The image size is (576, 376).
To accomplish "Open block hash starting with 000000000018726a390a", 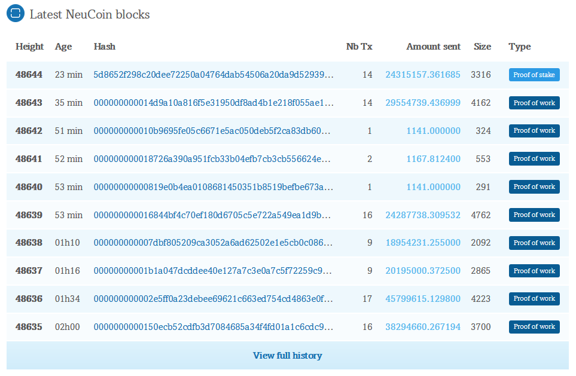I will (212, 158).
